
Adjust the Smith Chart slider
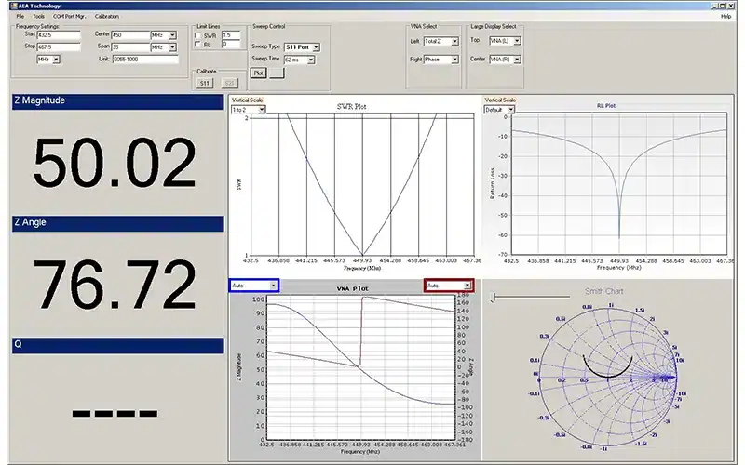coord(494,297)
